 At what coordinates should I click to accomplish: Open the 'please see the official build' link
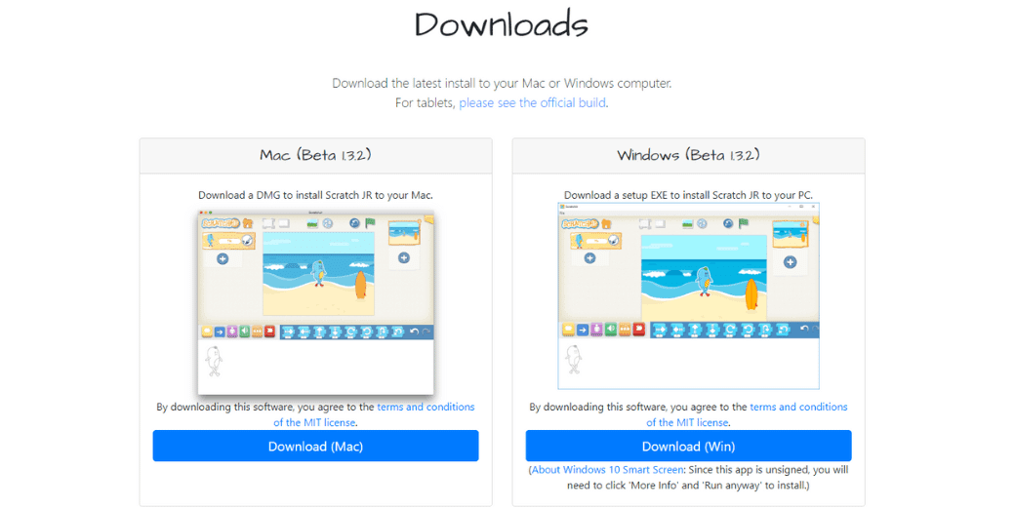tap(532, 102)
